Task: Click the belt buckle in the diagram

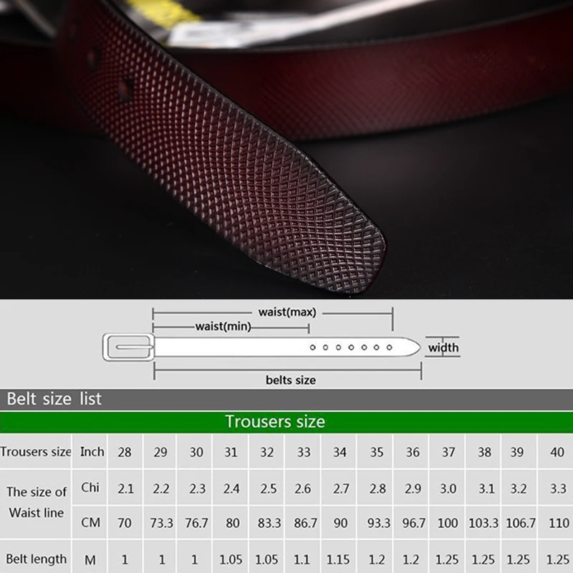Action: (x=129, y=346)
